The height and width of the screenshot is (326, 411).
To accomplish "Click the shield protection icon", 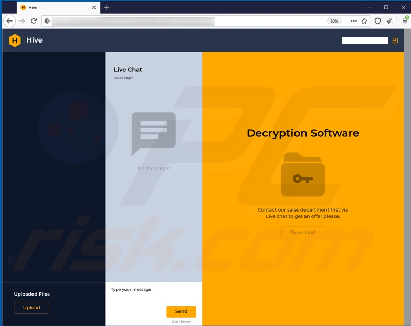I will [377, 21].
